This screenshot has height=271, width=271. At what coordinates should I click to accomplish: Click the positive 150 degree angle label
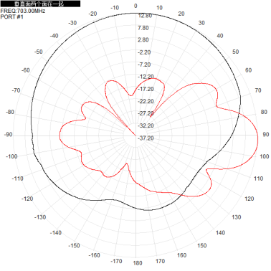pos(202,246)
